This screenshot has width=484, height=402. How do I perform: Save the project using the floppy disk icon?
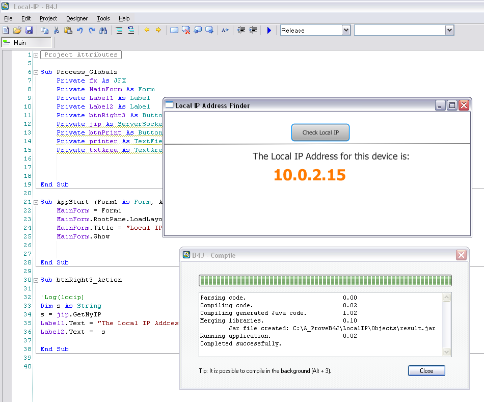click(x=29, y=31)
